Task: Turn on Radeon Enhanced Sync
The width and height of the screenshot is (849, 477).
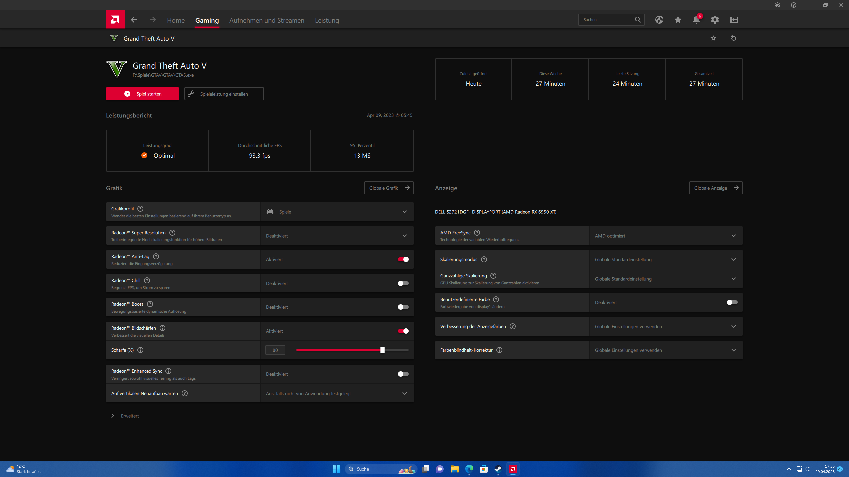Action: tap(403, 374)
